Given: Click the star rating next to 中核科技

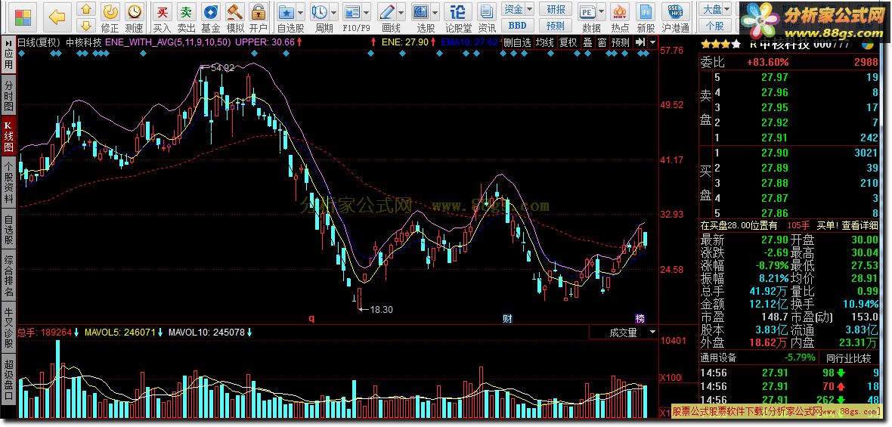Looking at the screenshot, I should (720, 45).
